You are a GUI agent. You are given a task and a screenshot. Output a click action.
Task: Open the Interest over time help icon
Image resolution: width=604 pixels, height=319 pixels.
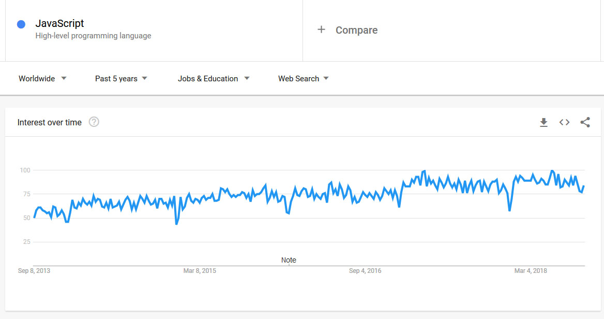tap(94, 122)
